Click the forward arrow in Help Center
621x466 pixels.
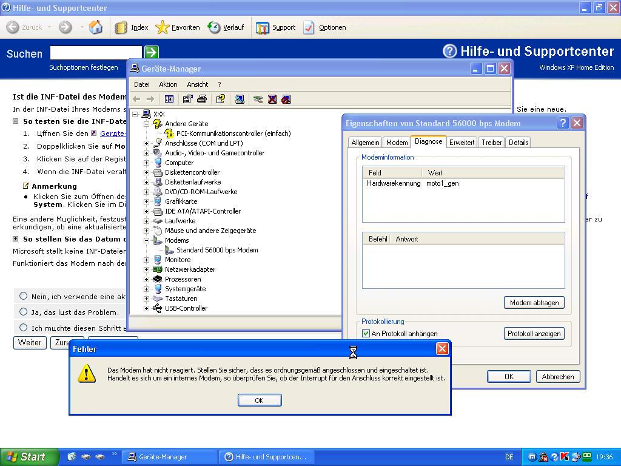tap(65, 27)
